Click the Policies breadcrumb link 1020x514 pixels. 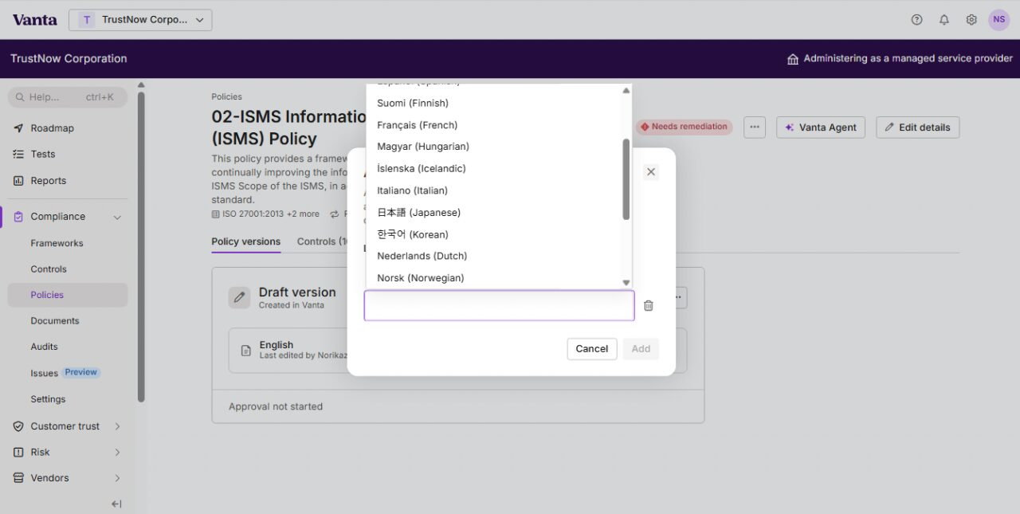226,96
